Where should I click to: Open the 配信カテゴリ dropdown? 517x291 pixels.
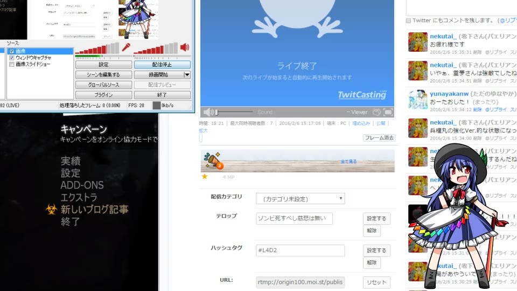tap(301, 199)
